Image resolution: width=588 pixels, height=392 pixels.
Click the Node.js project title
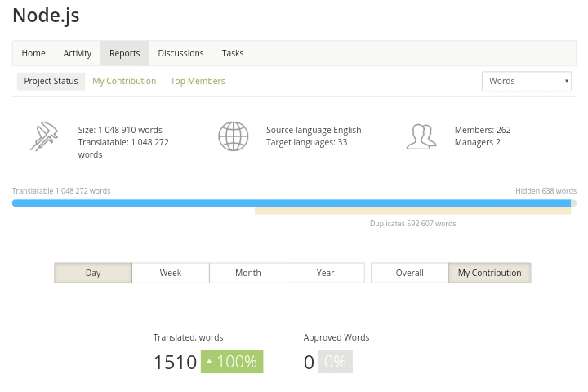click(x=46, y=16)
